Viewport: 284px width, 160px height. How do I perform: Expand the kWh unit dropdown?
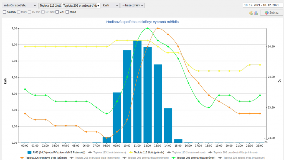pos(110,6)
